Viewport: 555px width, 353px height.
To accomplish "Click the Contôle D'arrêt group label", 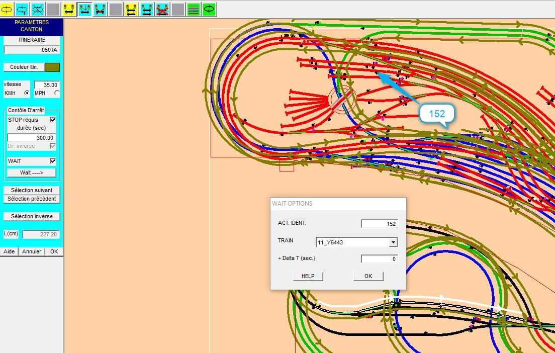I will pyautogui.click(x=26, y=110).
